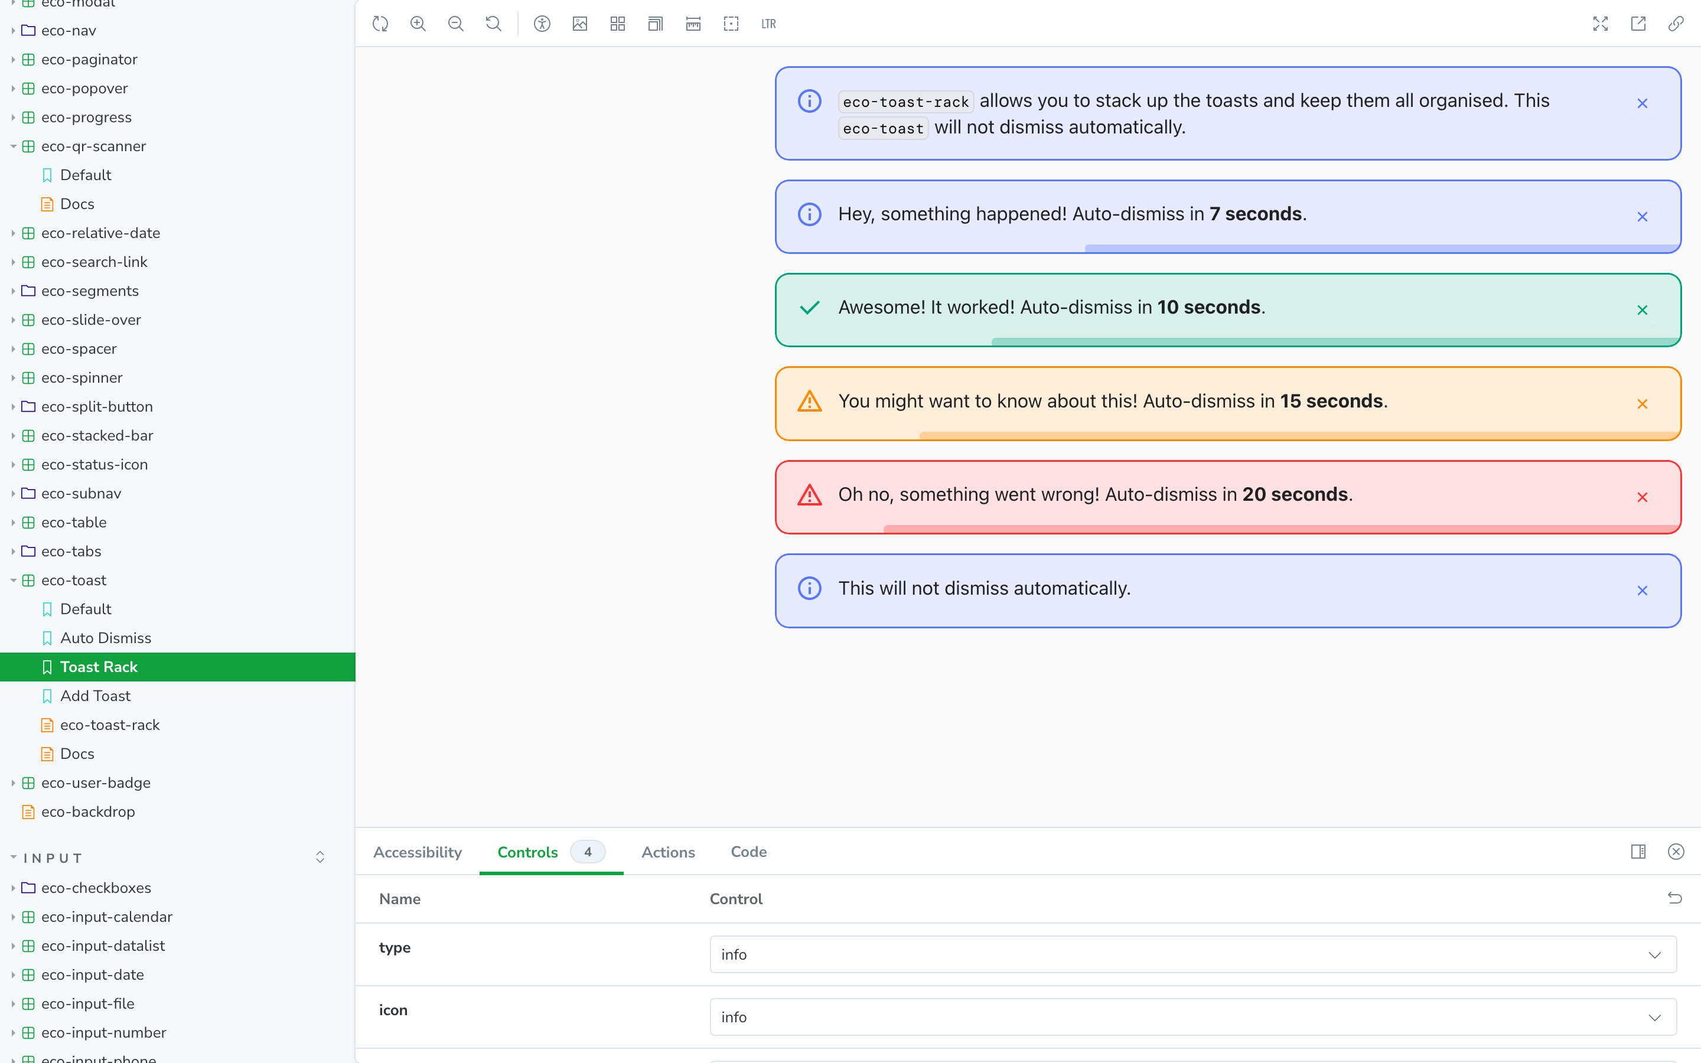Viewport: 1701px width, 1063px height.
Task: Toggle the LTR text direction button
Action: [x=768, y=24]
